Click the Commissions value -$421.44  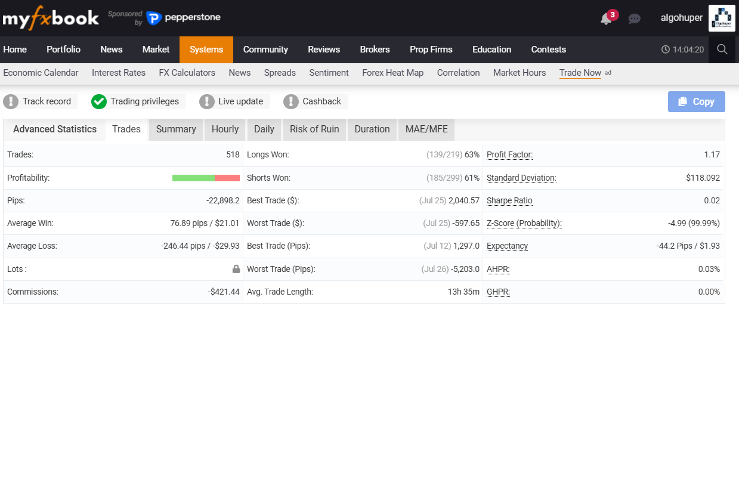click(x=224, y=292)
